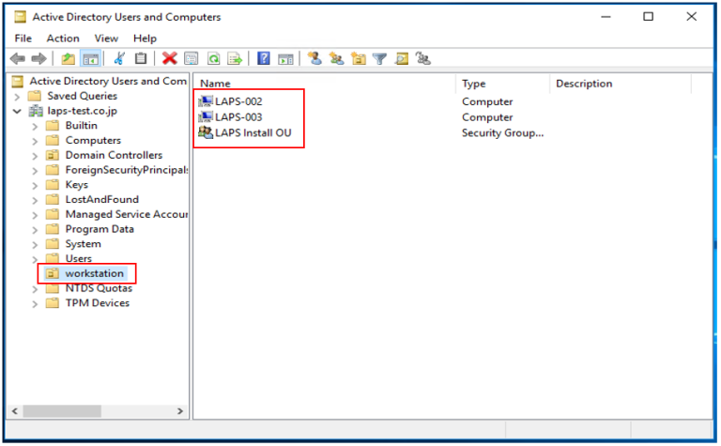Click the Refresh toolbar icon
Viewport: 721px width, 446px height.
tap(213, 58)
